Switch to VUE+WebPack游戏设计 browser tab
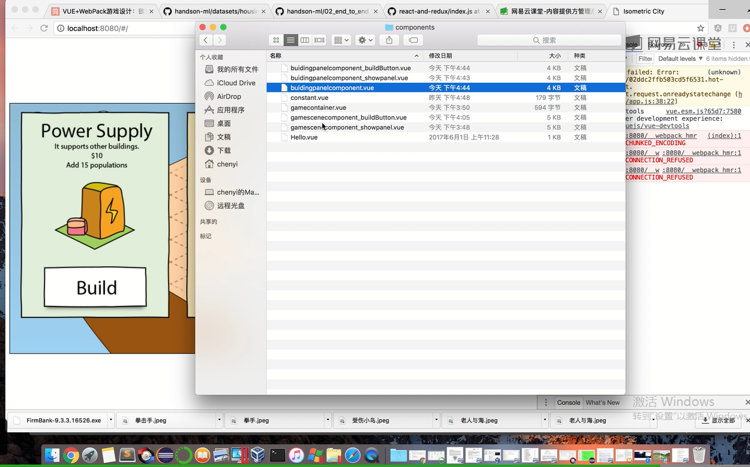This screenshot has height=467, width=750. point(103,11)
